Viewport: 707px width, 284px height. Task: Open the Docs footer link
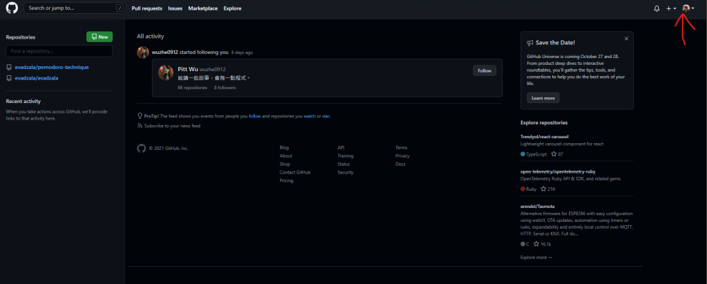click(x=400, y=164)
